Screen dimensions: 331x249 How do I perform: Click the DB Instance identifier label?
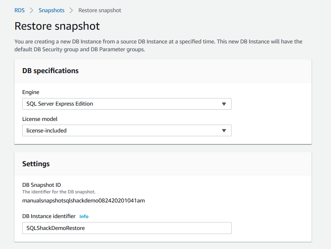coord(49,216)
